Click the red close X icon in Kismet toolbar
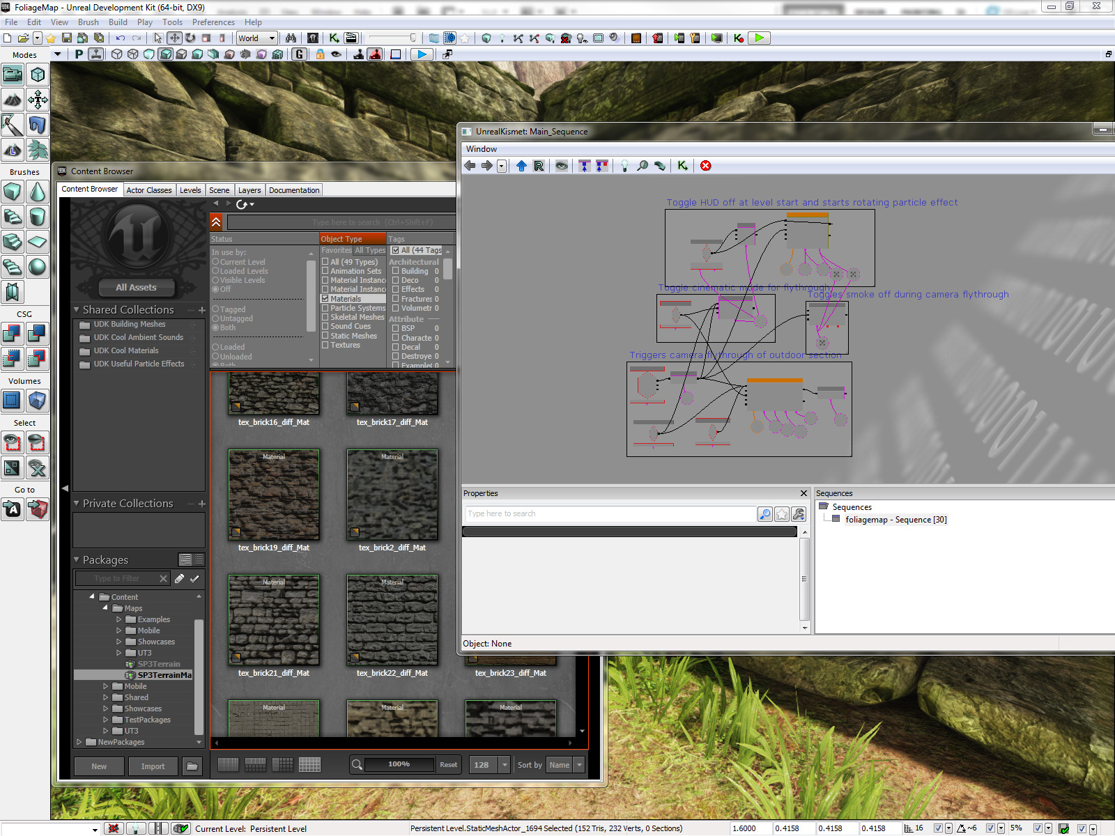This screenshot has height=836, width=1115. point(706,166)
